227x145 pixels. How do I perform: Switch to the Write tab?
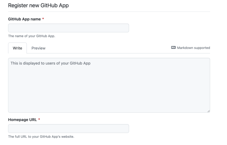[x=17, y=48]
